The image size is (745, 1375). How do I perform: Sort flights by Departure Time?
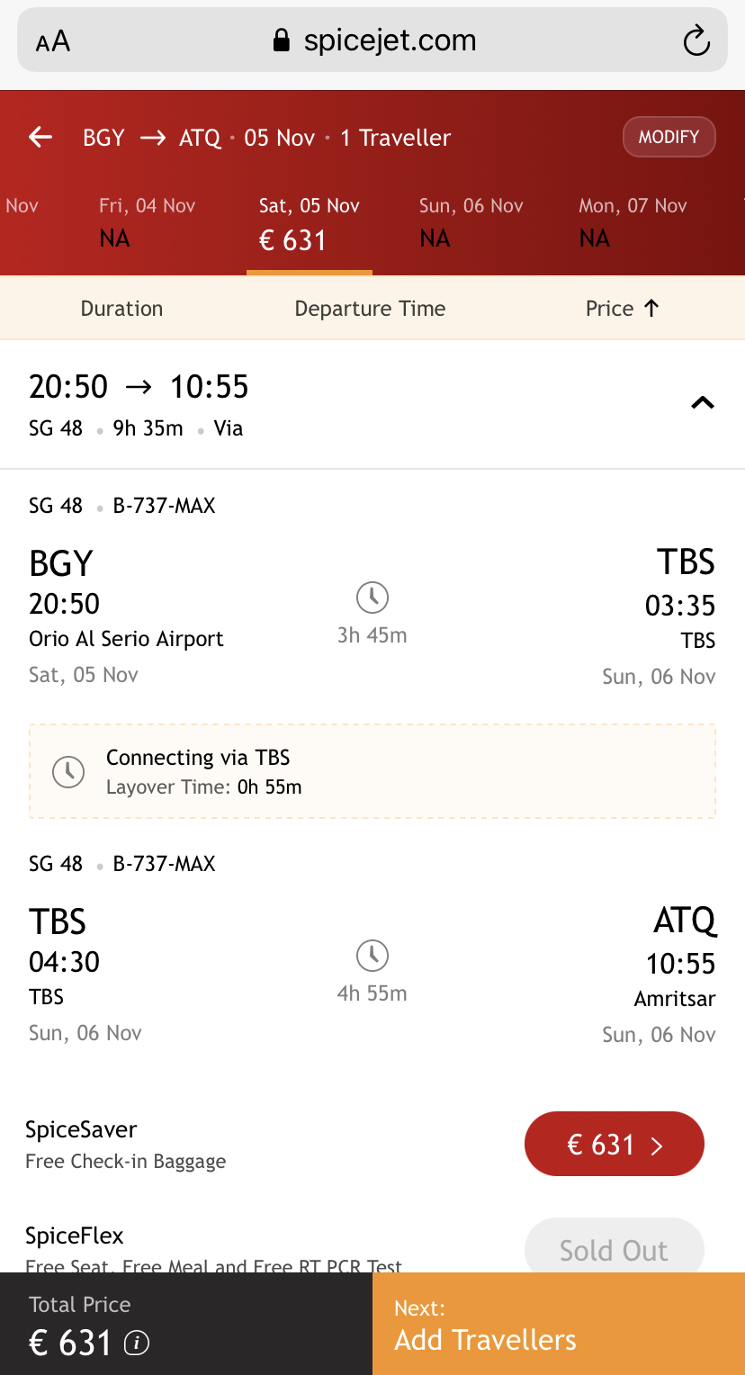pyautogui.click(x=370, y=309)
